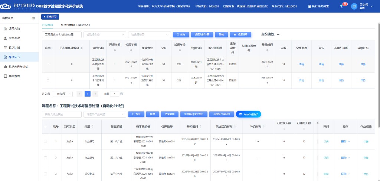This screenshot has width=380, height=181.
Task: Open 作业成绩 详情 for 第二次作业
Action: pyautogui.click(x=366, y=158)
